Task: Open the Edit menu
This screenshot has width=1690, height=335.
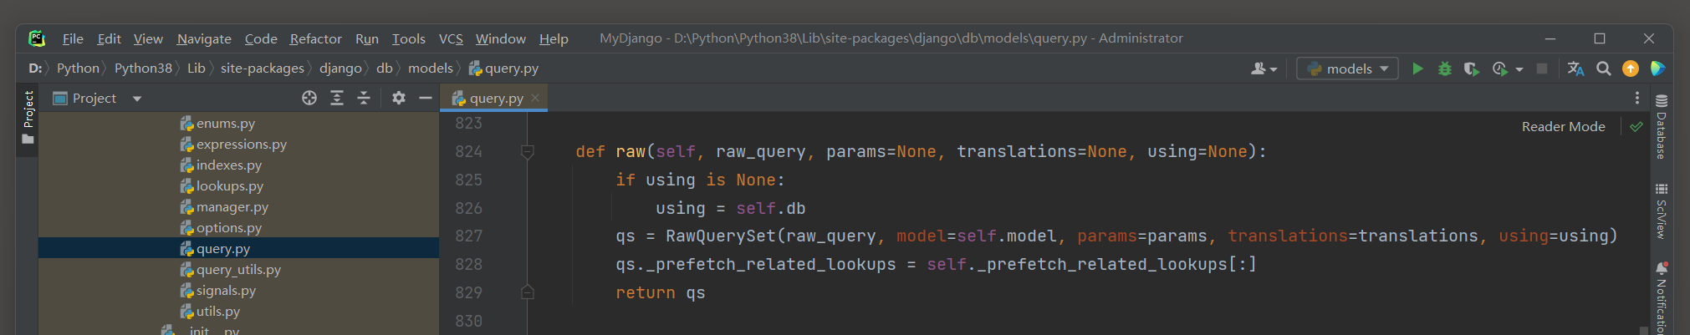Action: tap(109, 38)
